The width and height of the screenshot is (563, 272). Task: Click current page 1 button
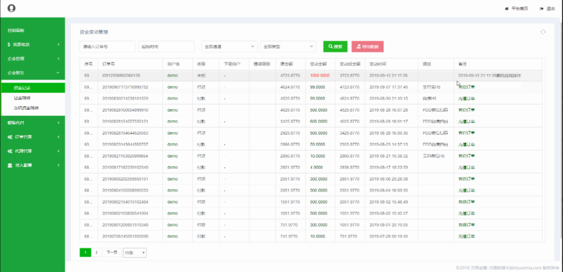click(x=85, y=253)
